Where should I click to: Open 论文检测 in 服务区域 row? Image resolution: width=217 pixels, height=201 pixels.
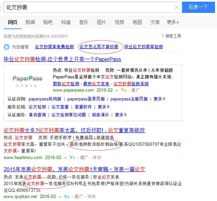(37, 107)
